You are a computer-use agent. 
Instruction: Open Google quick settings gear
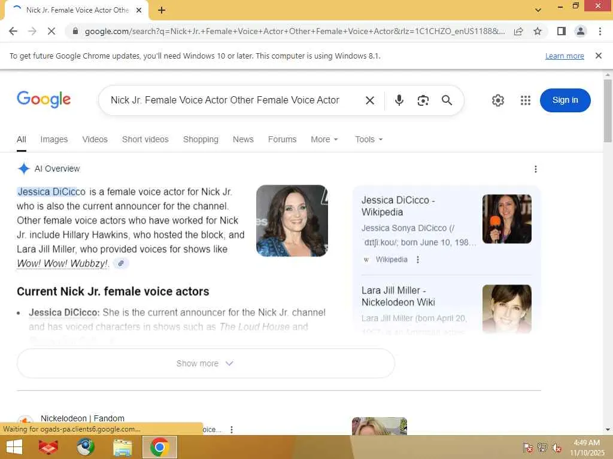497,100
